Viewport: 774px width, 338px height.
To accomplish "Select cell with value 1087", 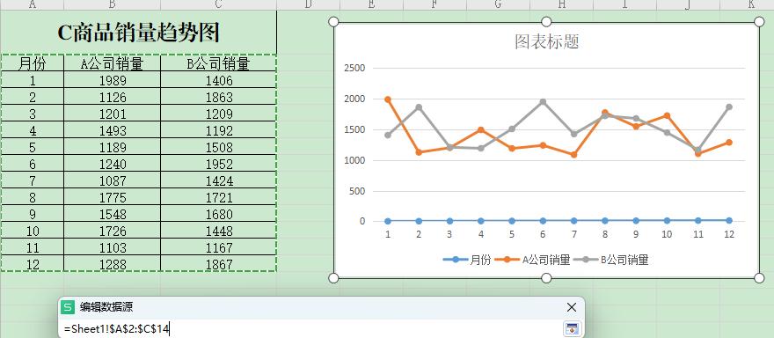I will [x=113, y=180].
